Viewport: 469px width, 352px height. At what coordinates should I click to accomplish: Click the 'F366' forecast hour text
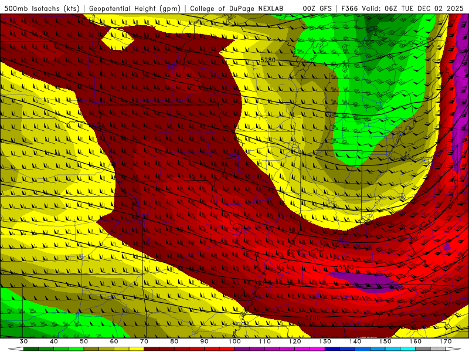point(349,9)
